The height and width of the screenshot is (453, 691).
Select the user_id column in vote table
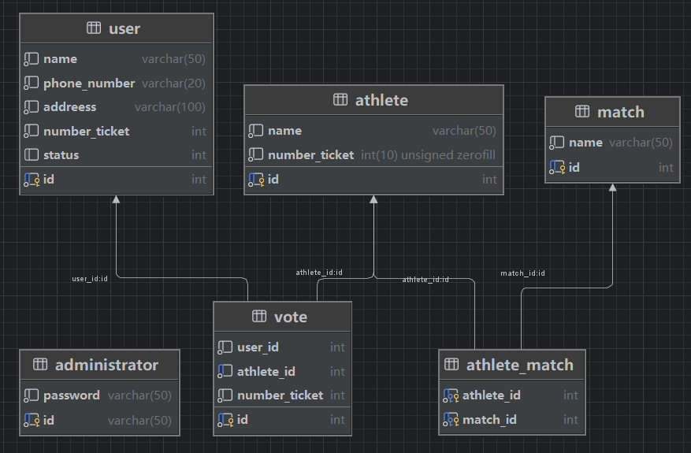pyautogui.click(x=258, y=347)
